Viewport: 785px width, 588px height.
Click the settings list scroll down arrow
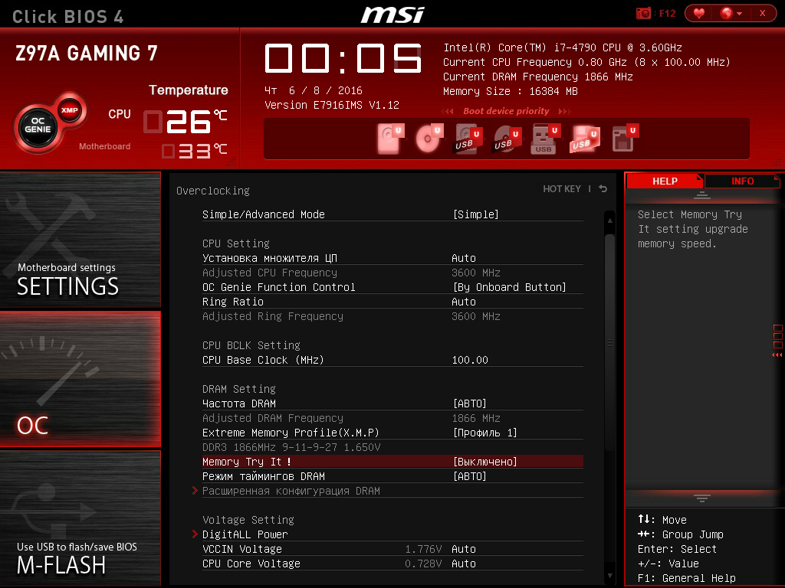[609, 576]
